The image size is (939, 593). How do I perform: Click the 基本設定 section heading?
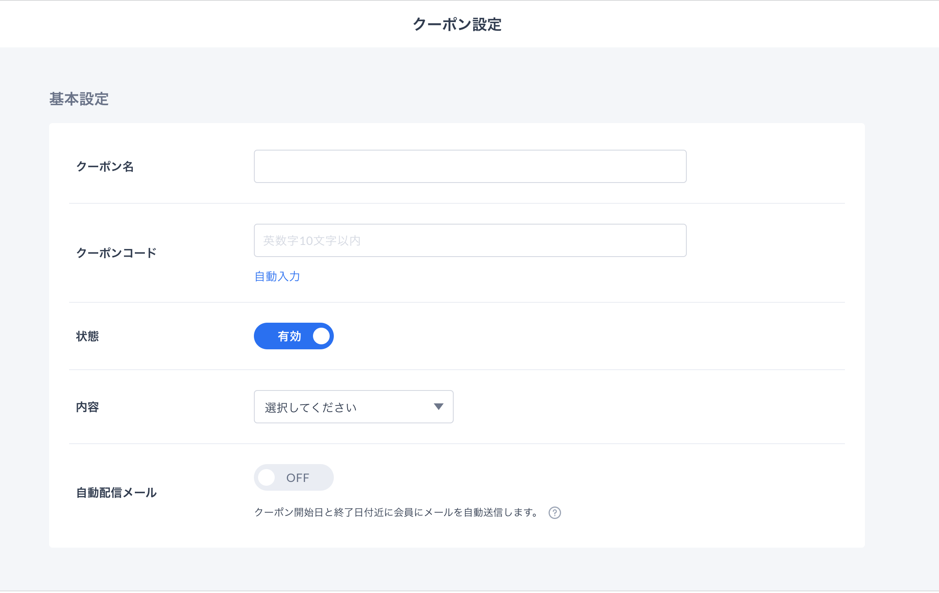tap(79, 99)
